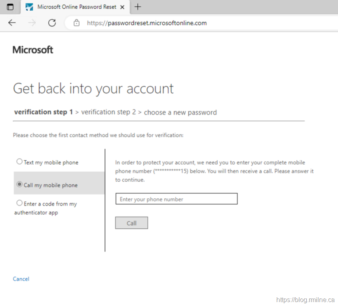This screenshot has height=304, width=338.
Task: Click the greyed-out forward arrow
Action: 32,23
